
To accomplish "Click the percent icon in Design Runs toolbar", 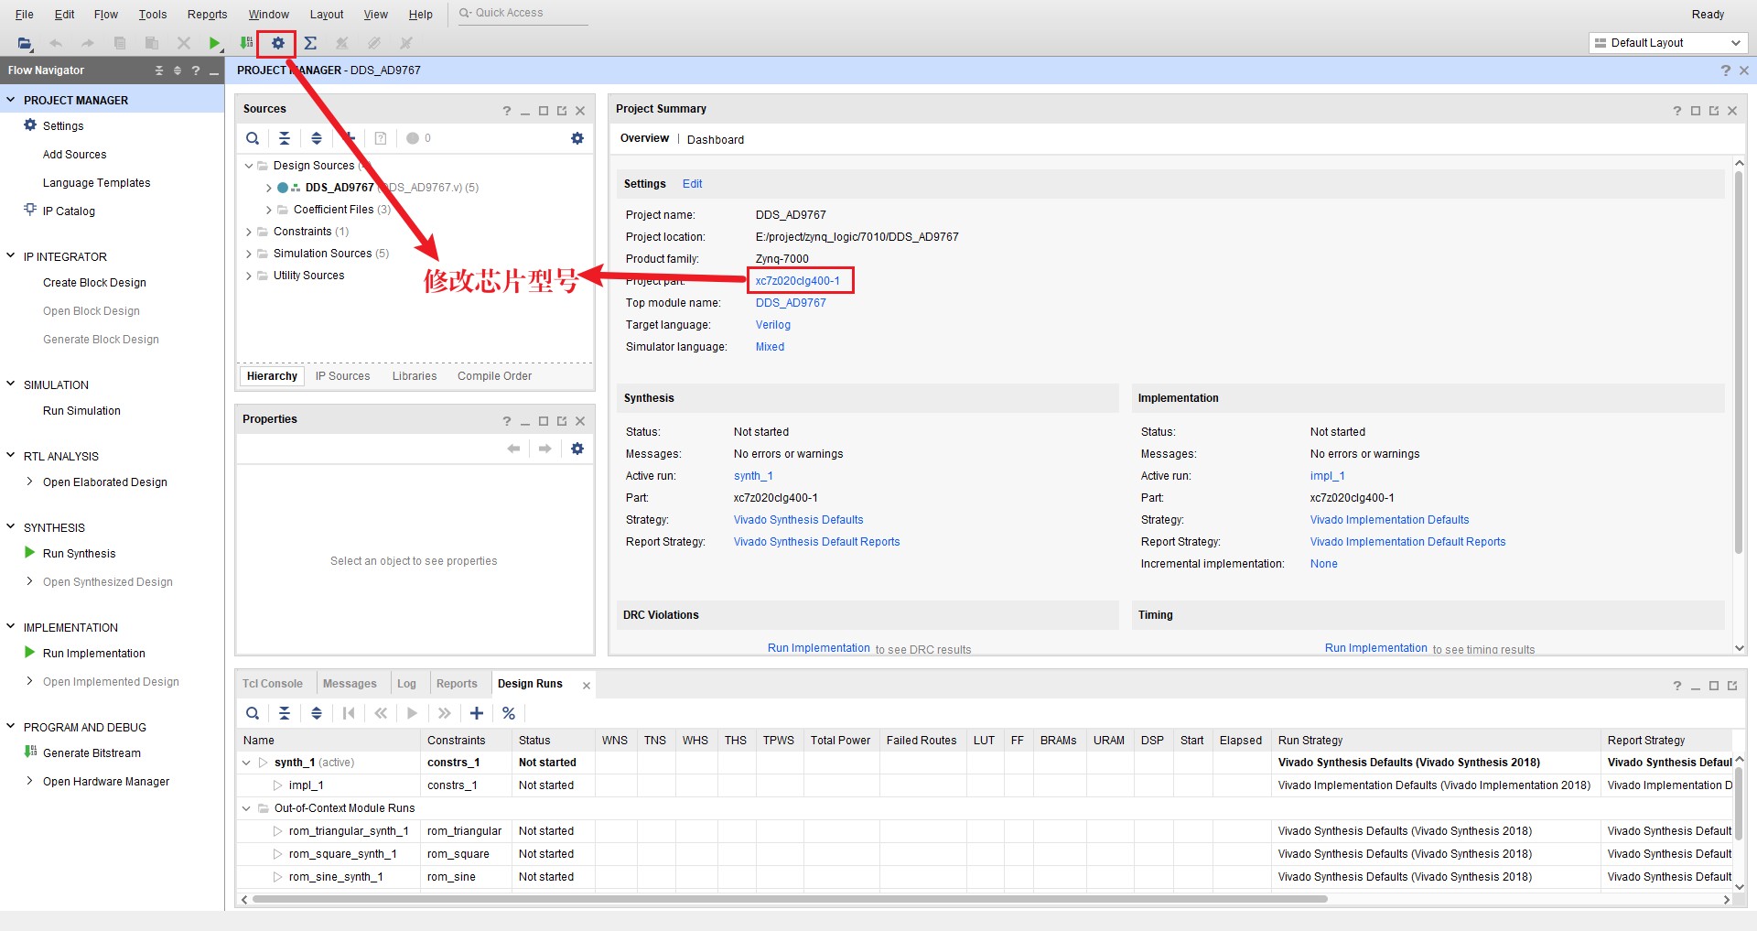I will (509, 713).
